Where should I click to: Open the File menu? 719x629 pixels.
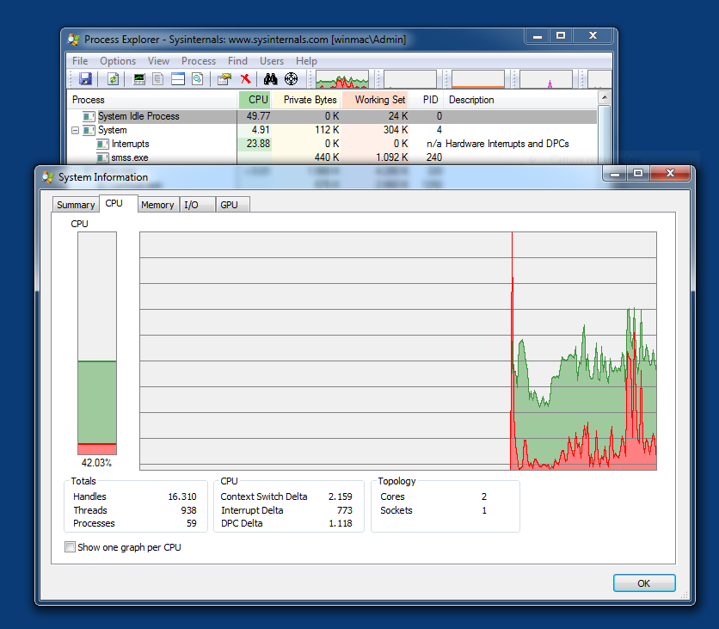(80, 61)
